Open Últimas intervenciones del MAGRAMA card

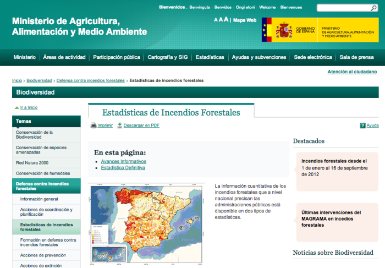(337, 222)
